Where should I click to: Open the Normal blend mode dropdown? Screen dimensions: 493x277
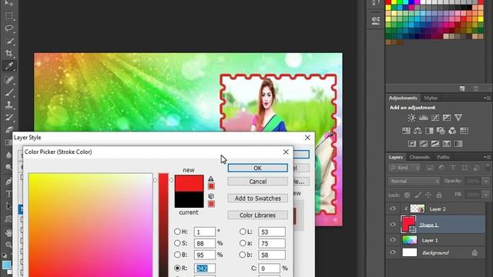pyautogui.click(x=414, y=182)
